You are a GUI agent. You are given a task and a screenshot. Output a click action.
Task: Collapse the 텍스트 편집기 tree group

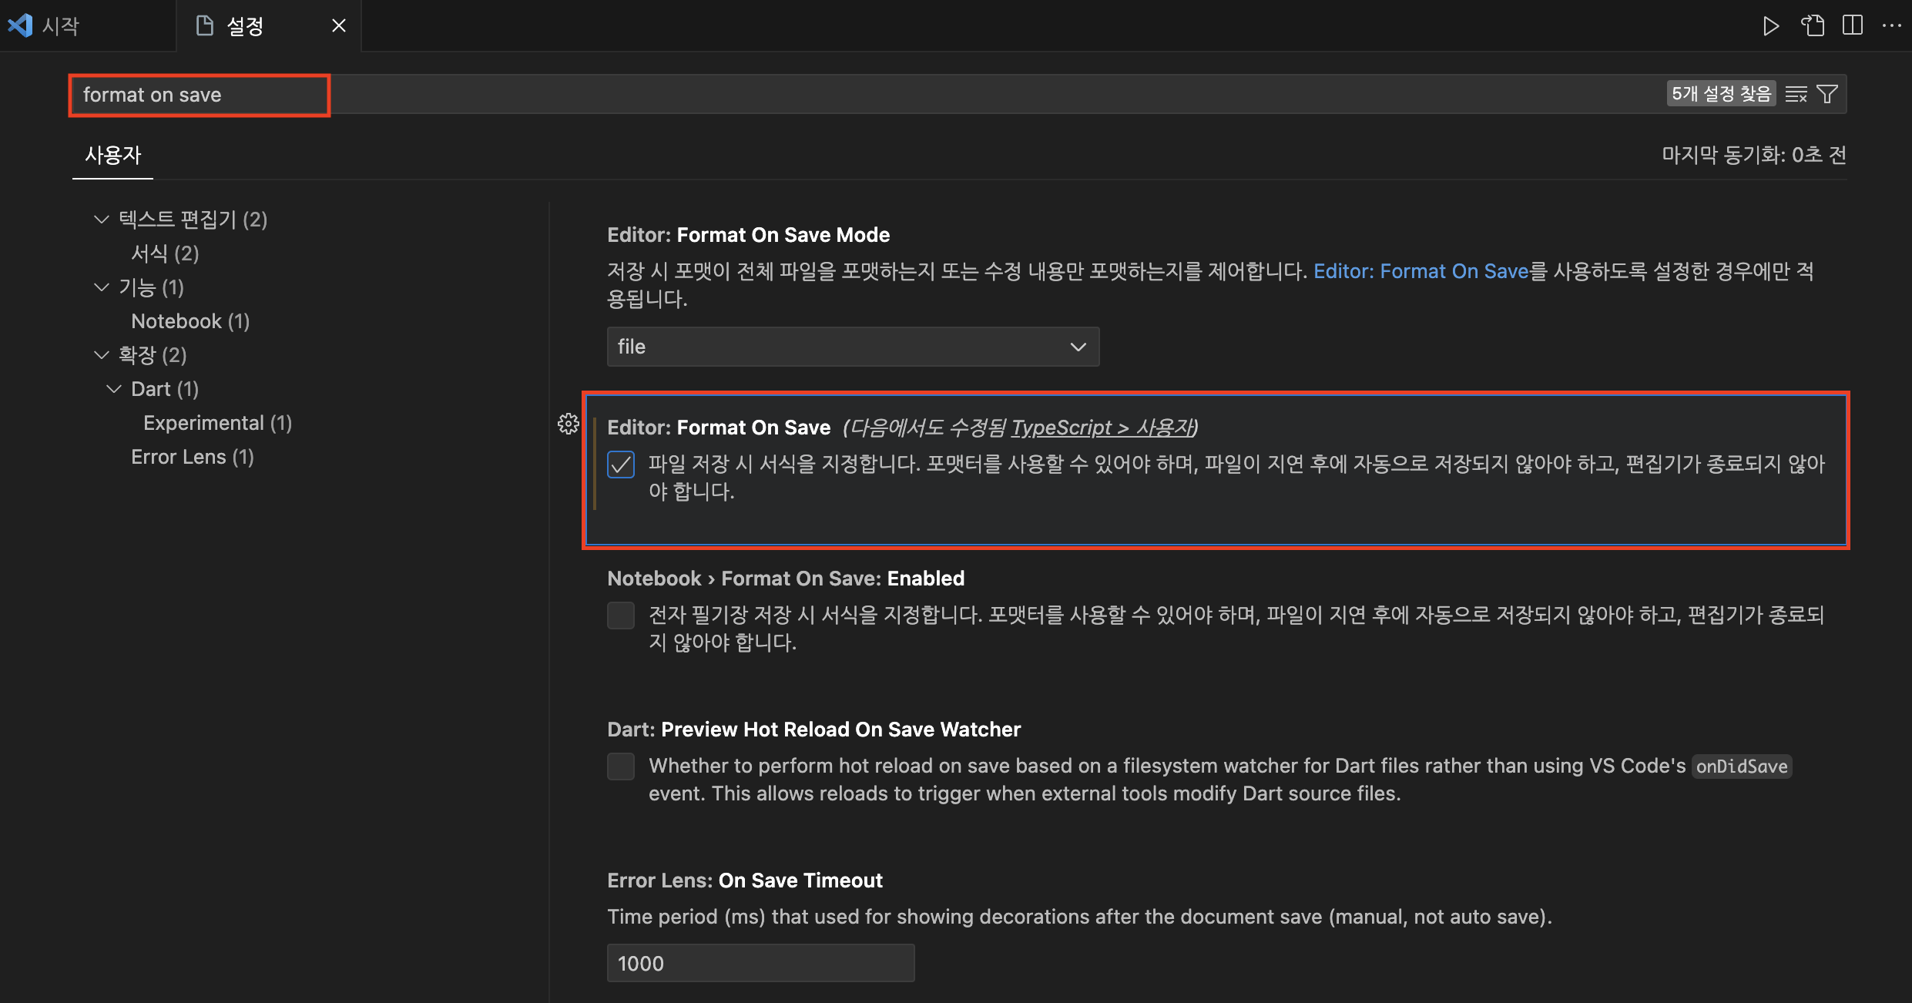[x=102, y=220]
